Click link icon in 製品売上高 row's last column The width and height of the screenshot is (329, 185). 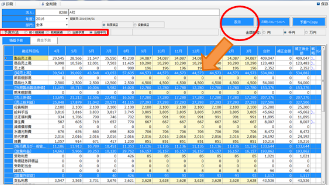[x=313, y=58]
